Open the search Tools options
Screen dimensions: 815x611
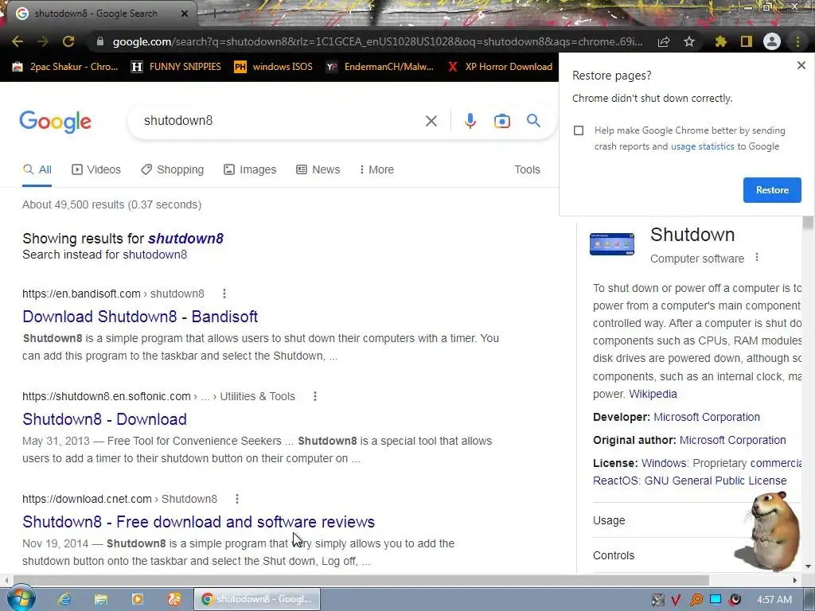[x=527, y=170]
